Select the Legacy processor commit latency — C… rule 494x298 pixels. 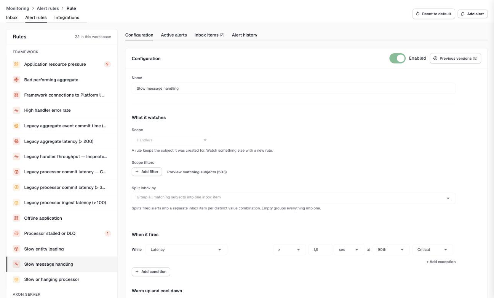[x=62, y=172]
